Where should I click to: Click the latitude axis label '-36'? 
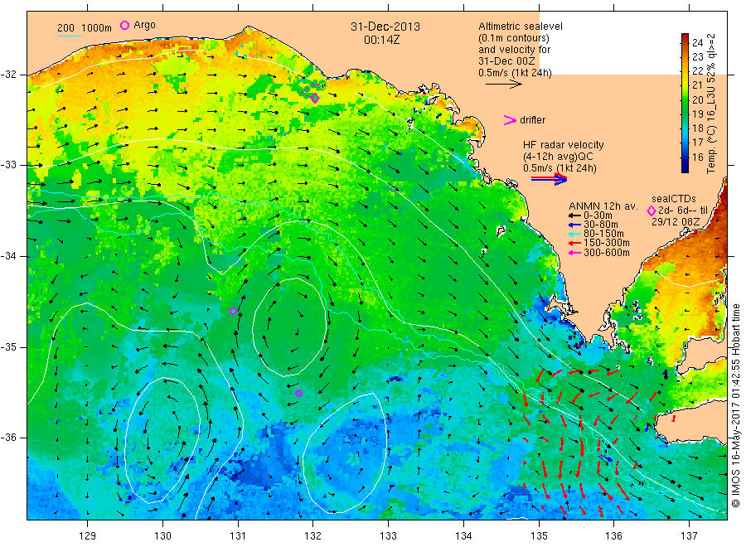(8, 438)
